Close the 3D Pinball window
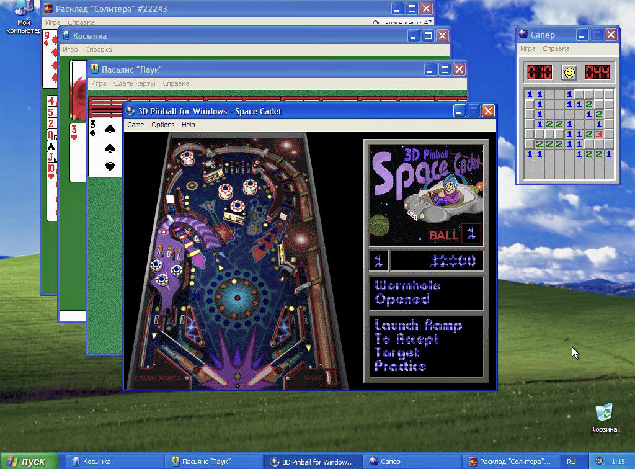The width and height of the screenshot is (635, 469). click(x=489, y=110)
